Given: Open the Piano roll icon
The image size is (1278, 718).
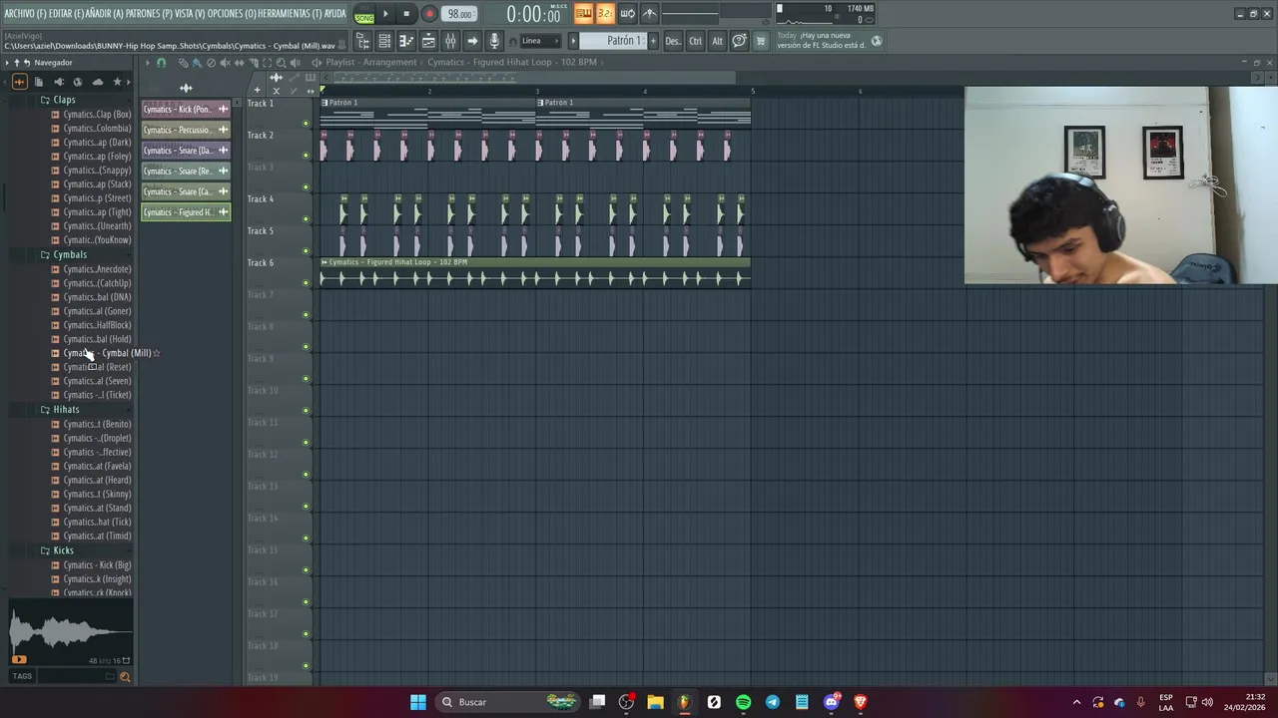Looking at the screenshot, I should tap(406, 41).
